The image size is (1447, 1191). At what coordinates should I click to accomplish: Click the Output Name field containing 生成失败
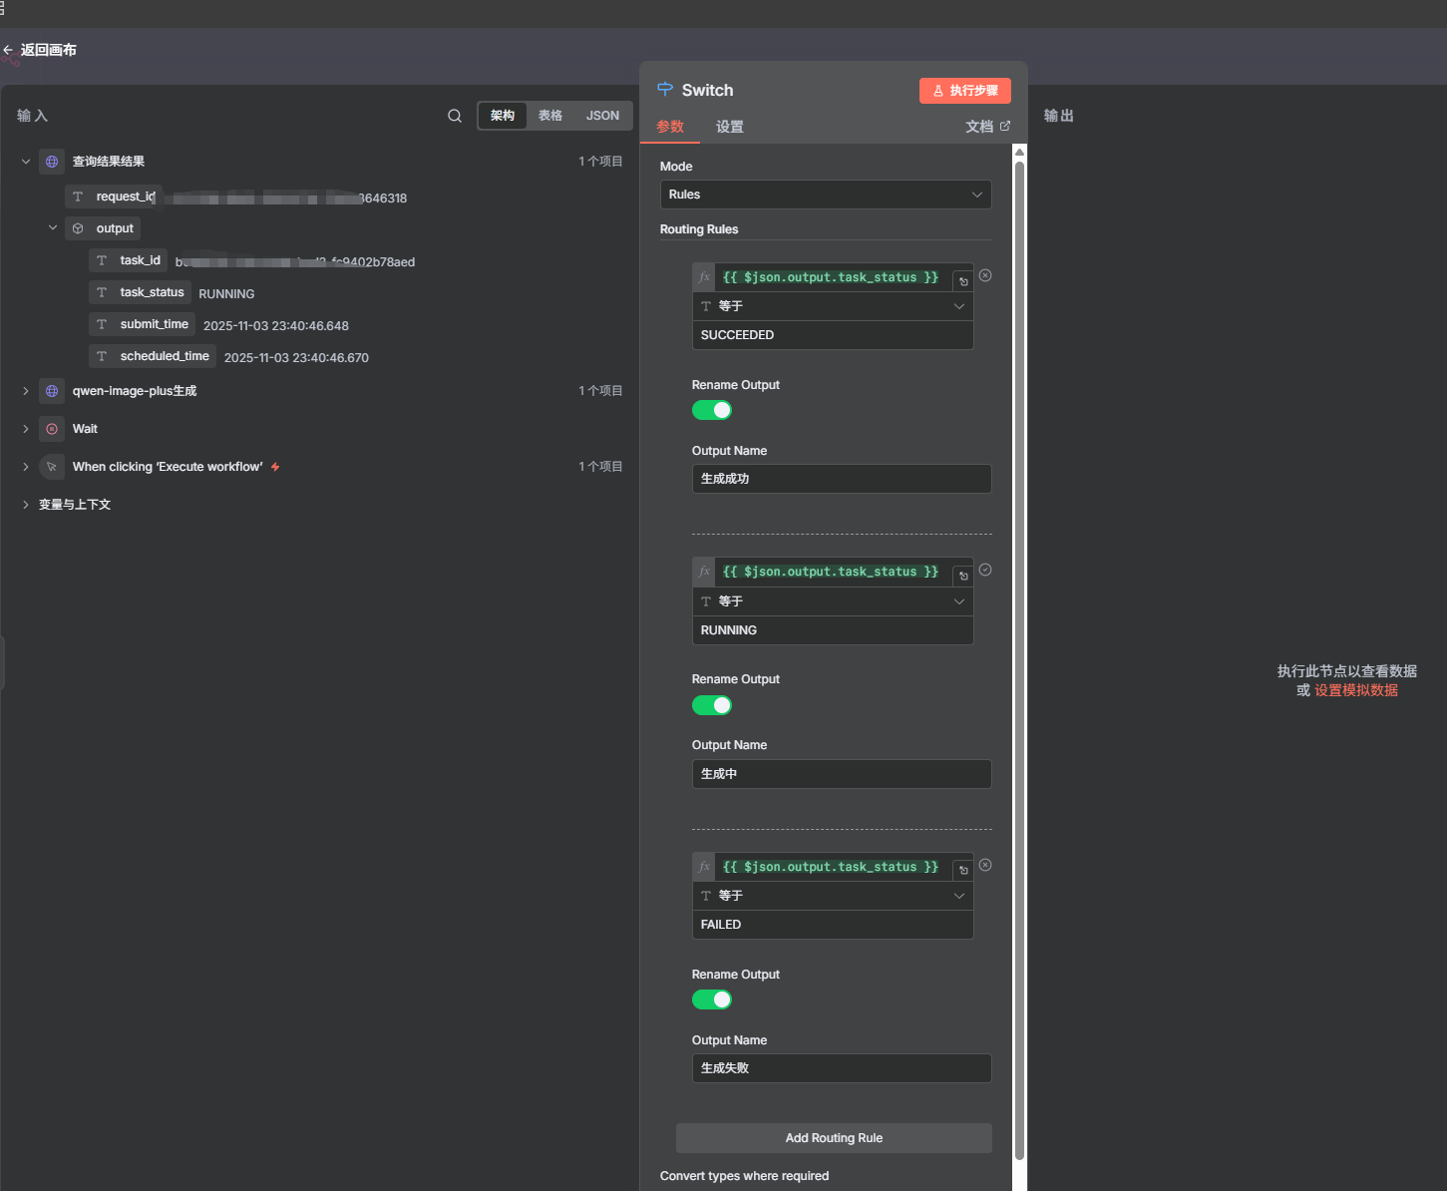(842, 1068)
